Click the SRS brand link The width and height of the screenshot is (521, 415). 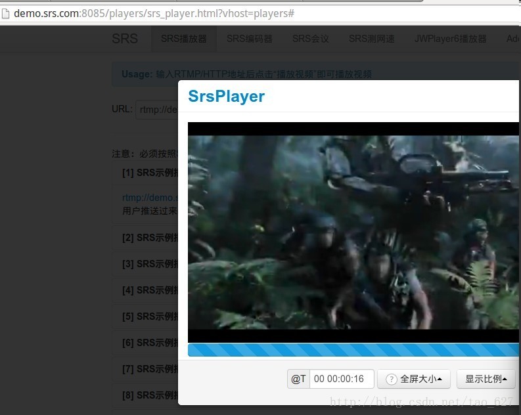tap(125, 39)
